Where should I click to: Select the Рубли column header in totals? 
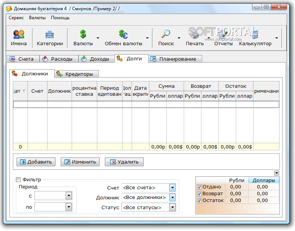pos(237,180)
